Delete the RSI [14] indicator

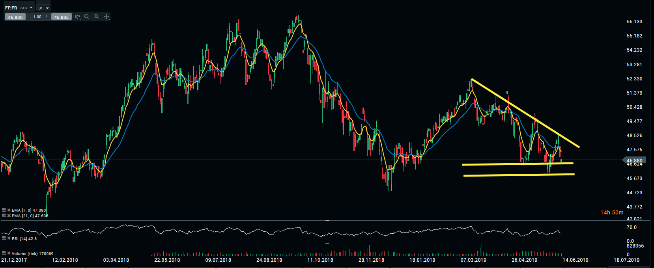9,238
